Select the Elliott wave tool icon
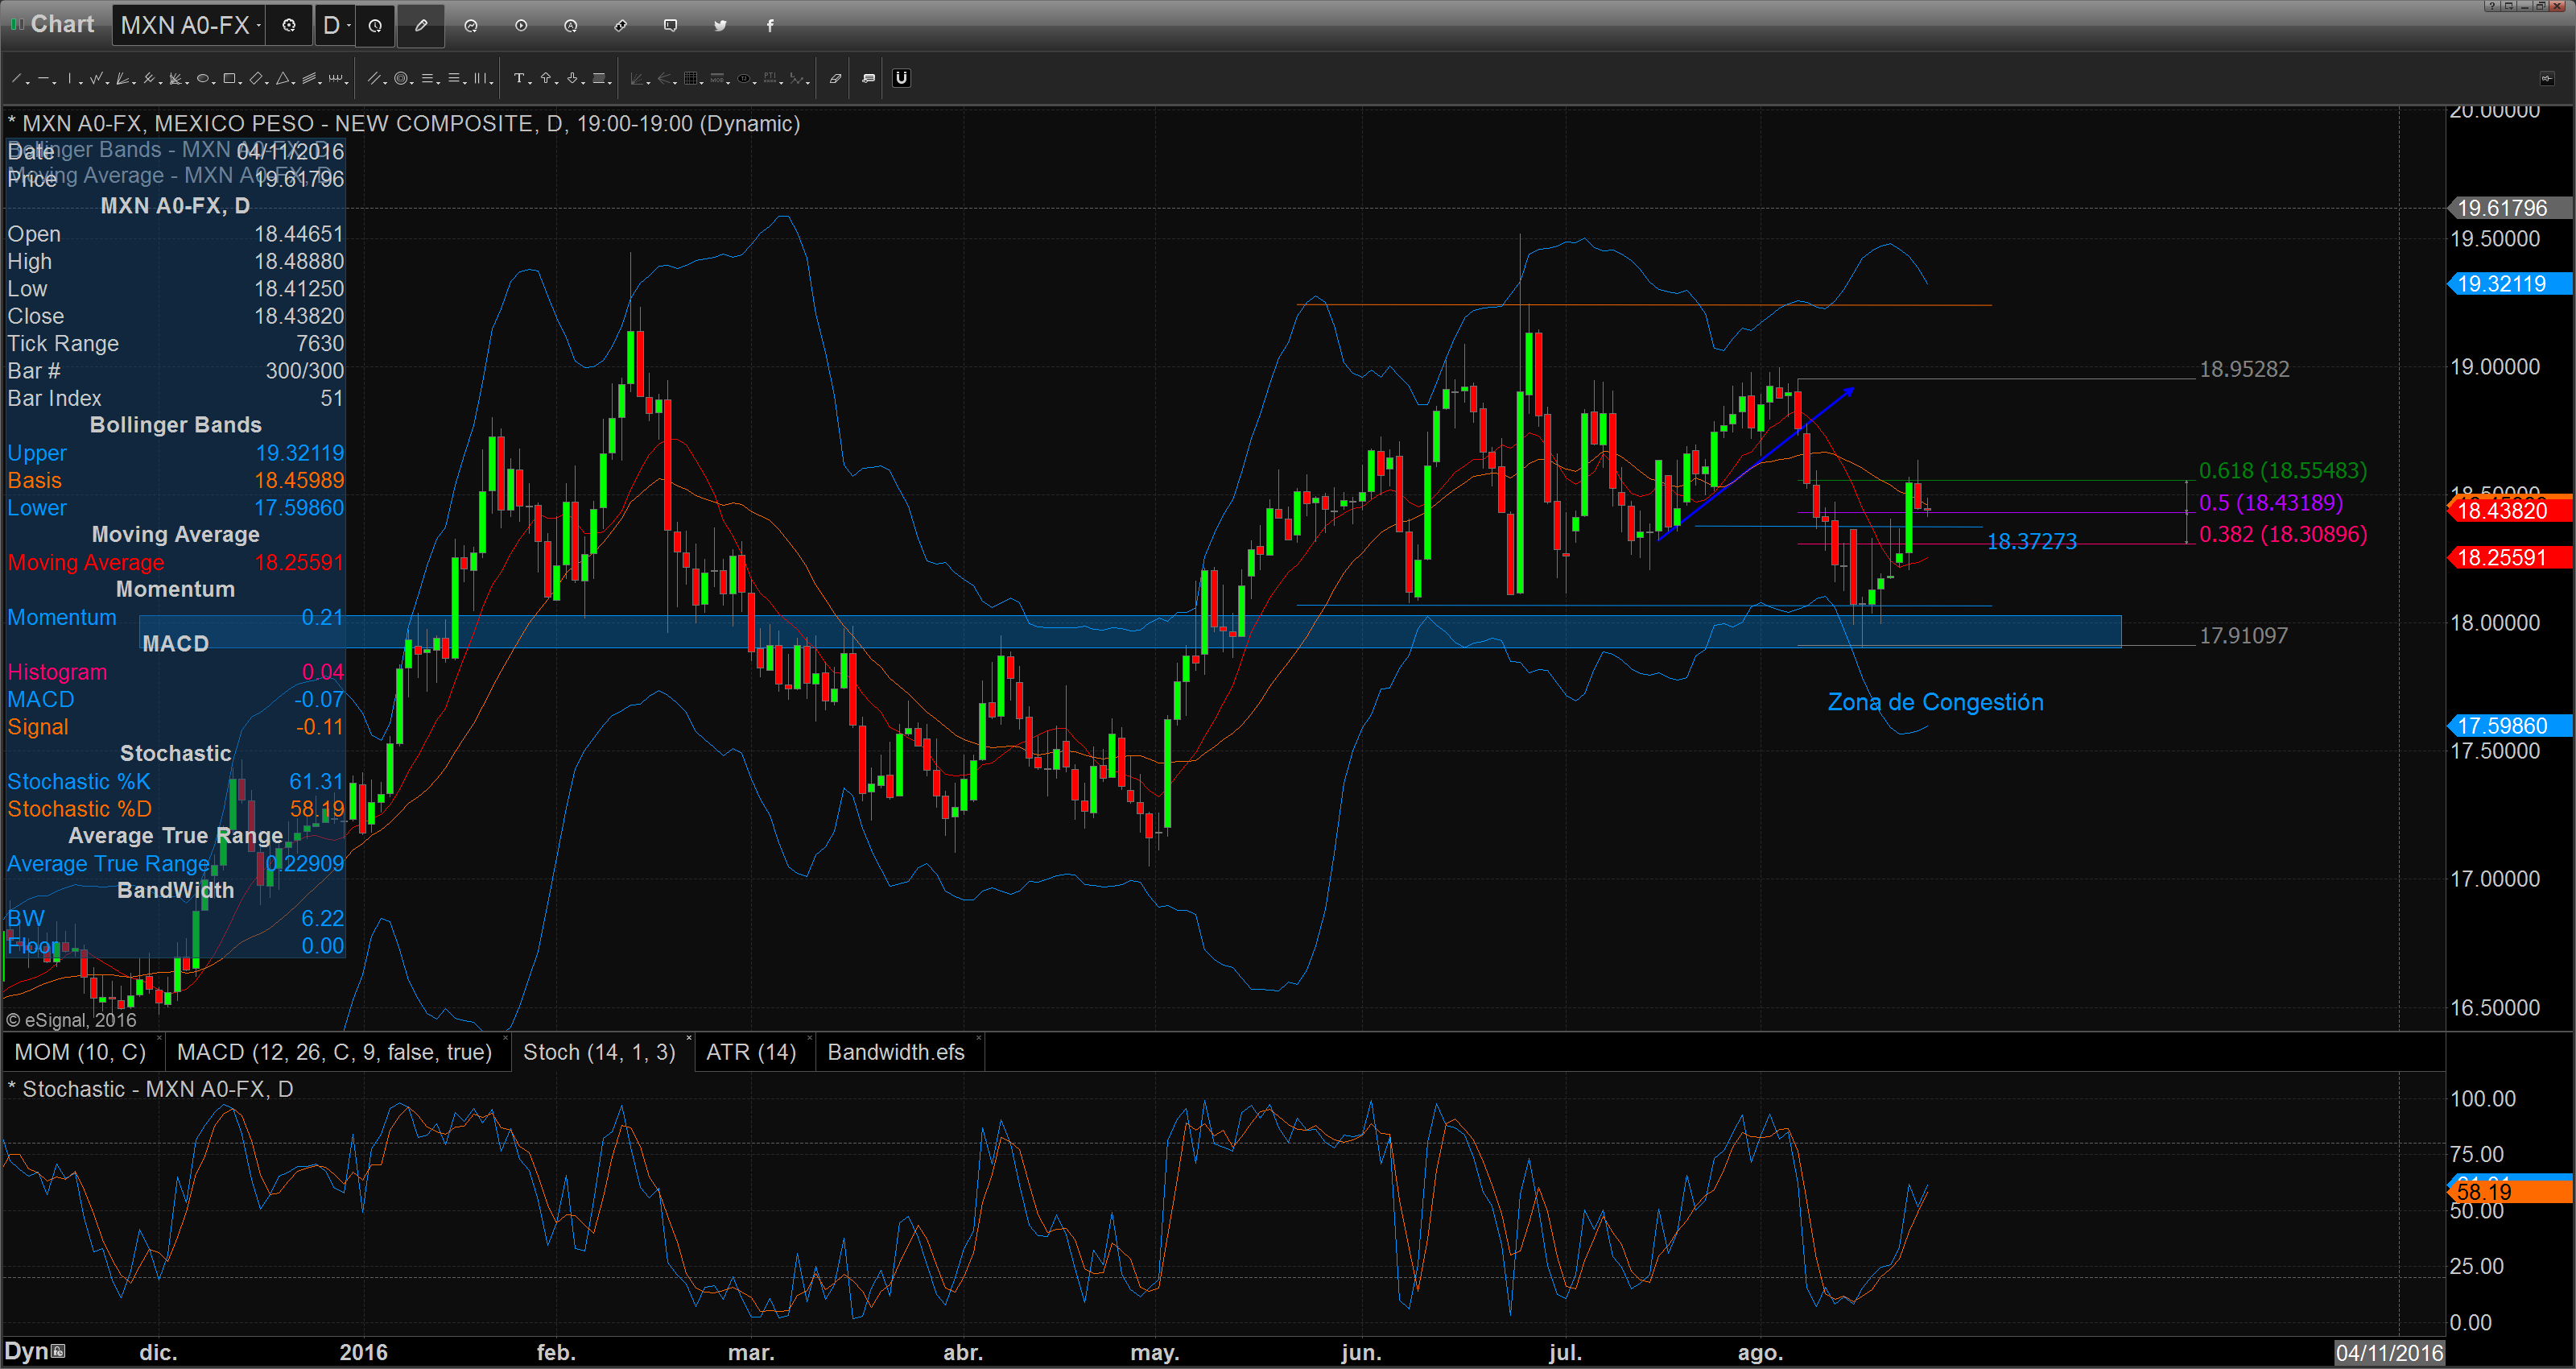The width and height of the screenshot is (2576, 1369). (797, 78)
